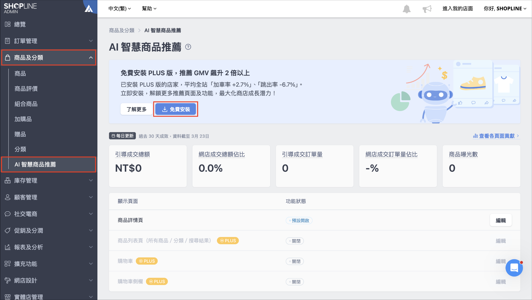Open the 你好, SHOPLINE account dropdown
The height and width of the screenshot is (300, 532).
(505, 9)
